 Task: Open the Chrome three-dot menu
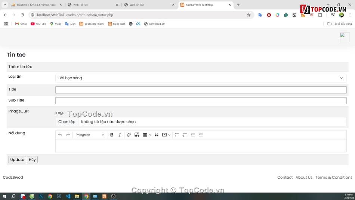point(350,15)
